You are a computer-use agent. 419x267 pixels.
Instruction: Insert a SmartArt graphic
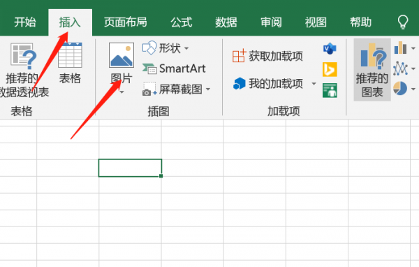pos(174,68)
